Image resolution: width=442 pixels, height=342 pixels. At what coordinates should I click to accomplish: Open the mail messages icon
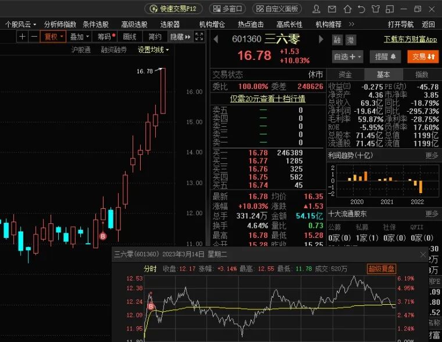(x=331, y=9)
